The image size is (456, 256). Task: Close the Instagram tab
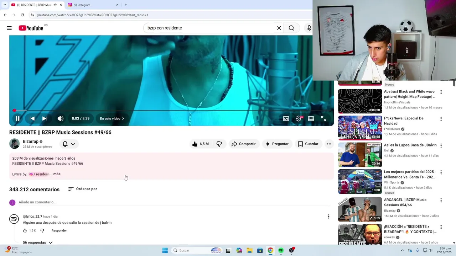point(117,5)
